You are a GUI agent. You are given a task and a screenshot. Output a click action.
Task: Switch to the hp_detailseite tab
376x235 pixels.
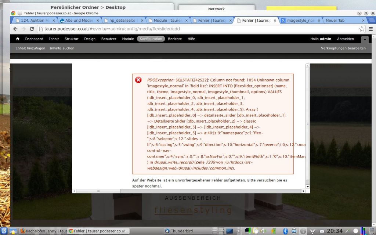123,21
